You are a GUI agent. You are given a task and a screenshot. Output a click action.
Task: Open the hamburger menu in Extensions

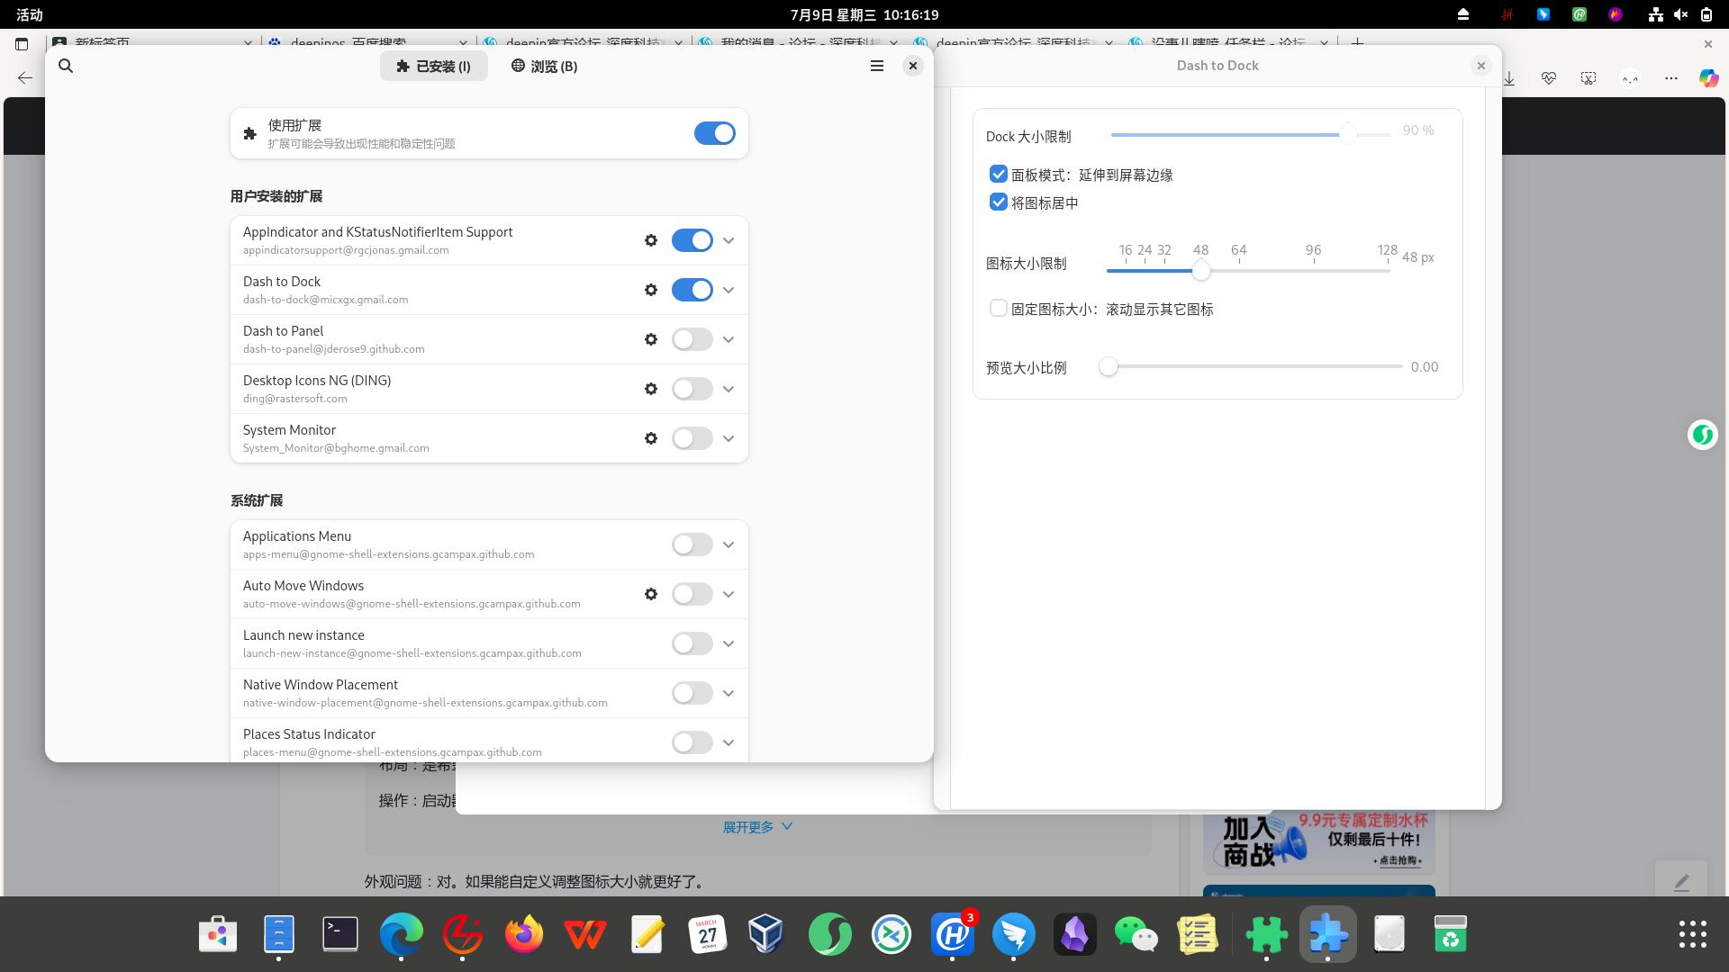tap(877, 66)
